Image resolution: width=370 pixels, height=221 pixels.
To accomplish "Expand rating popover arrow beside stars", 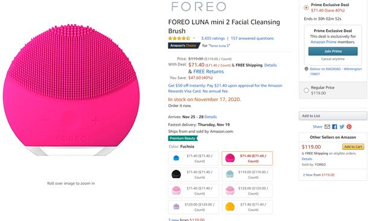I will pos(194,38).
